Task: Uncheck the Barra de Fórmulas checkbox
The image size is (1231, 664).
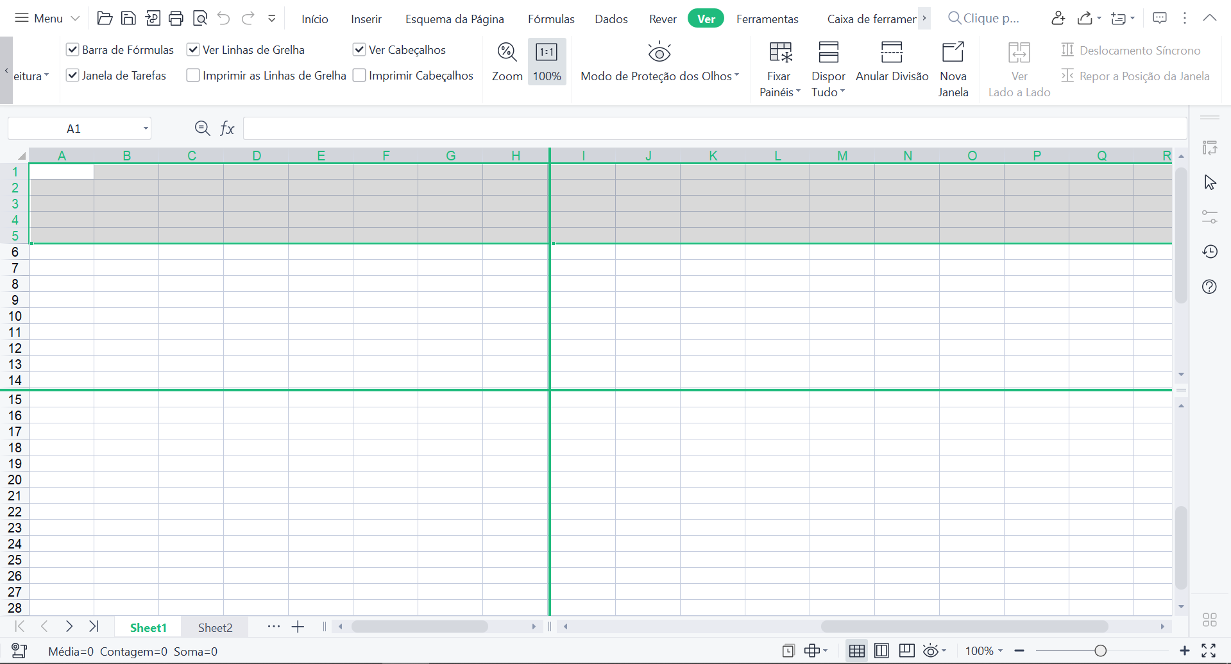Action: (72, 49)
